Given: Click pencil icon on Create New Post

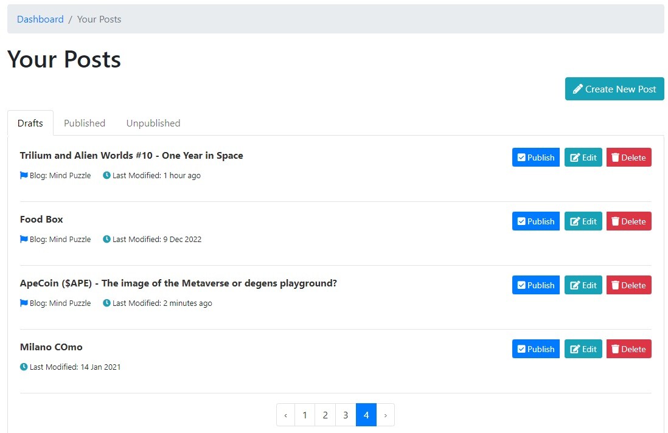Looking at the screenshot, I should (x=578, y=89).
